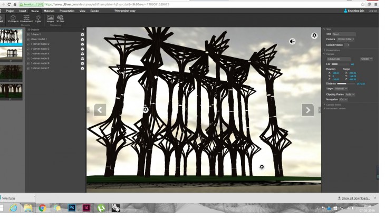Click cube icon beside clever model 3
The image size is (385, 217).
(83, 49)
